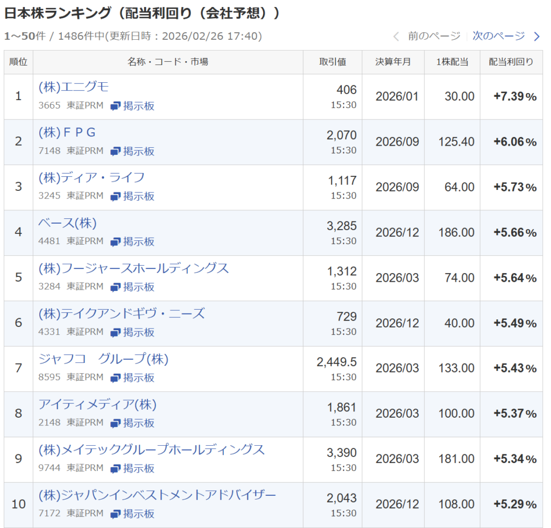Select the ベース(株) company name
The width and height of the screenshot is (551, 528).
tap(67, 223)
